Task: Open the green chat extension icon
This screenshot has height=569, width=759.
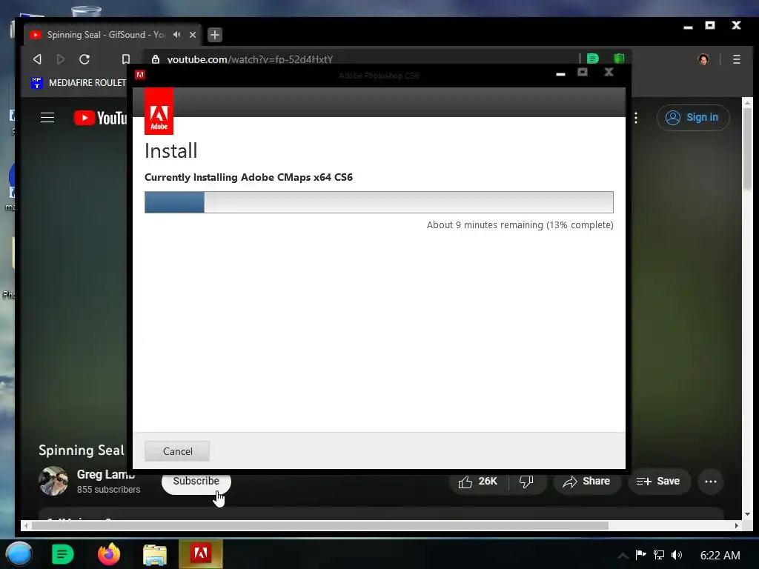Action: pyautogui.click(x=592, y=59)
